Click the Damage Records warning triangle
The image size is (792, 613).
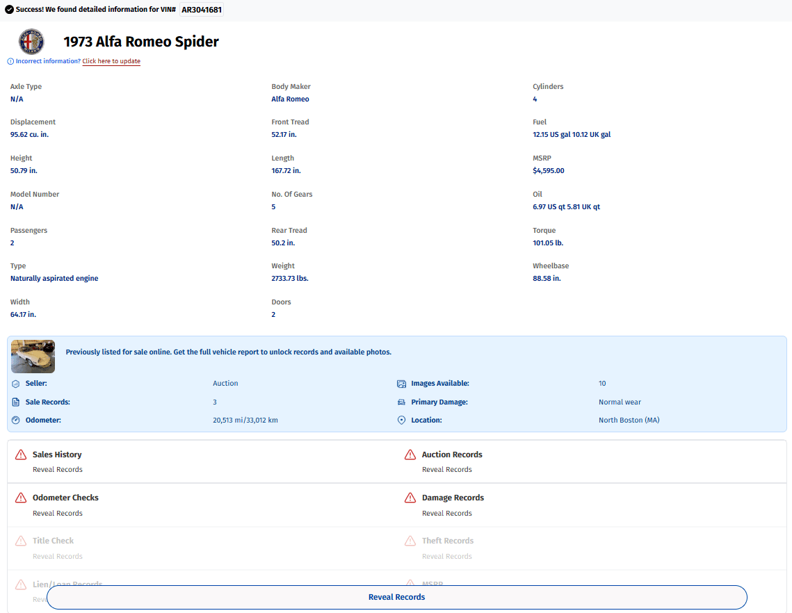pyautogui.click(x=410, y=498)
